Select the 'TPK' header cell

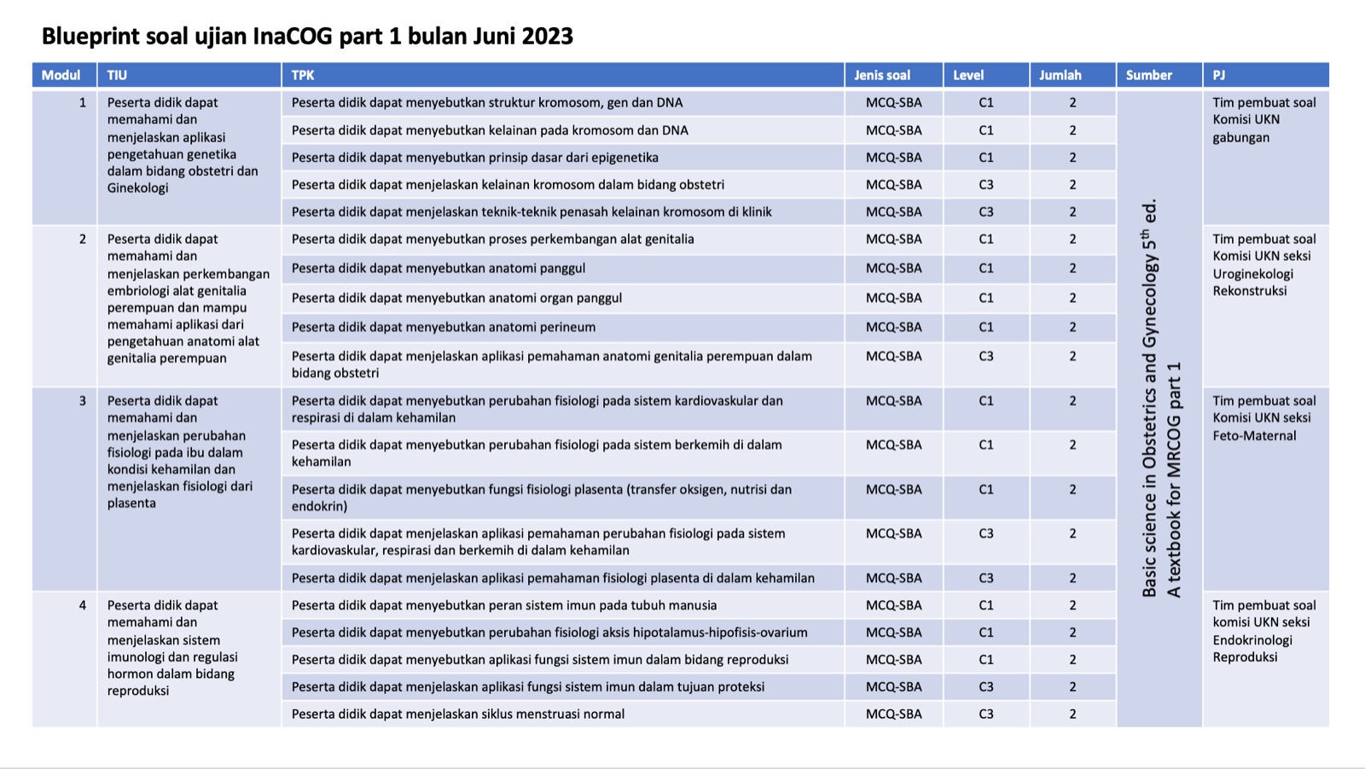pos(303,75)
